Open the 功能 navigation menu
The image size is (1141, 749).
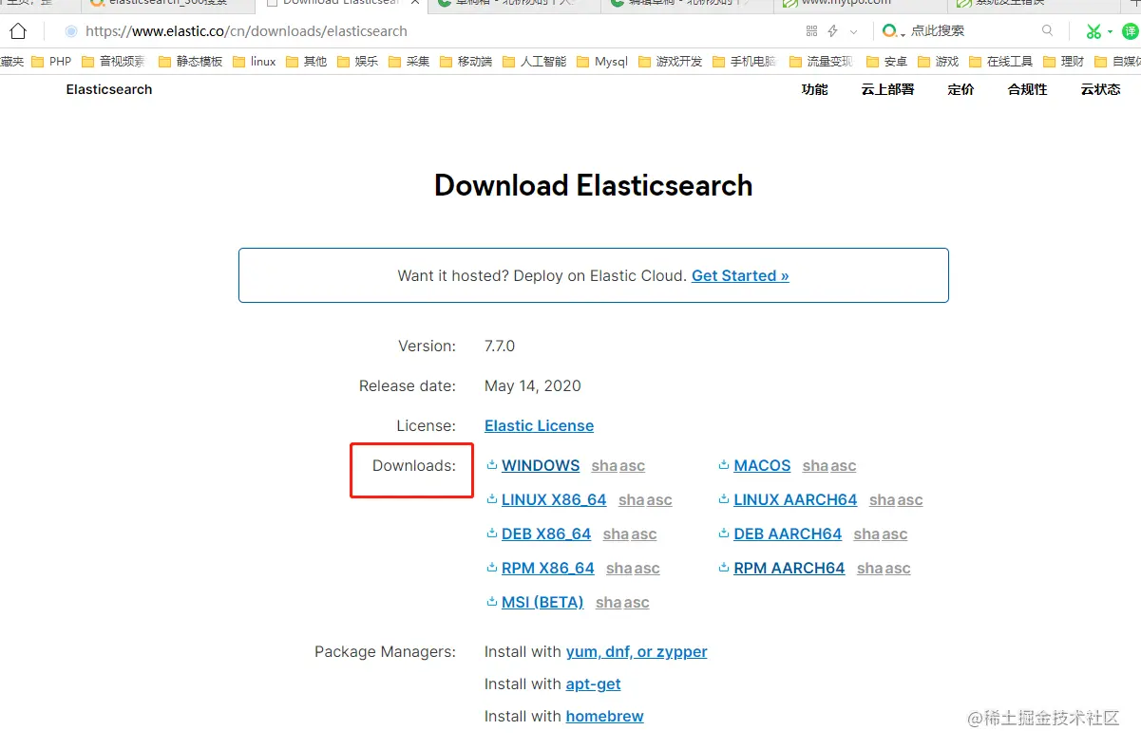pos(815,89)
